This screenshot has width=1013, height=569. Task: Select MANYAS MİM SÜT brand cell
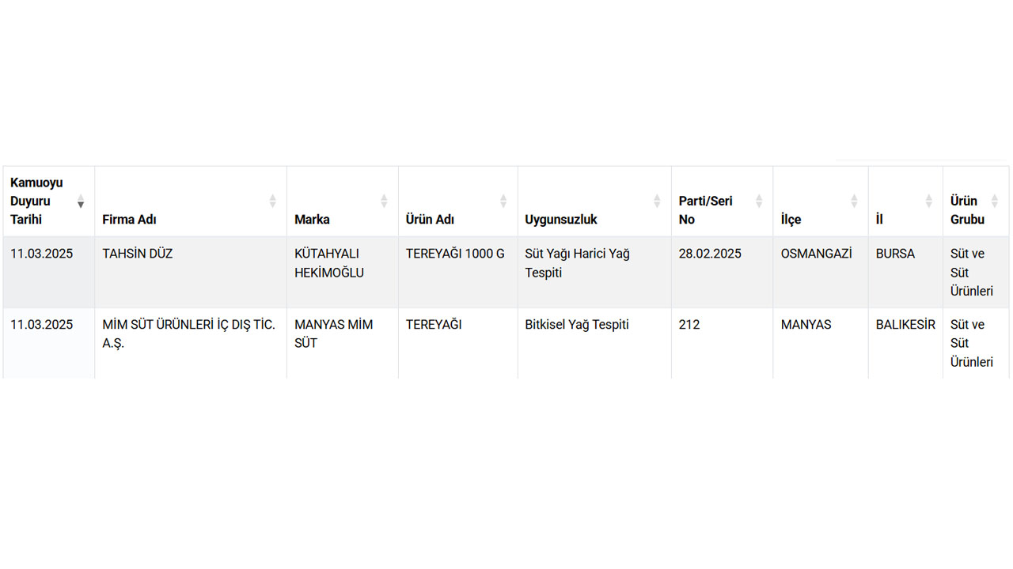point(343,343)
